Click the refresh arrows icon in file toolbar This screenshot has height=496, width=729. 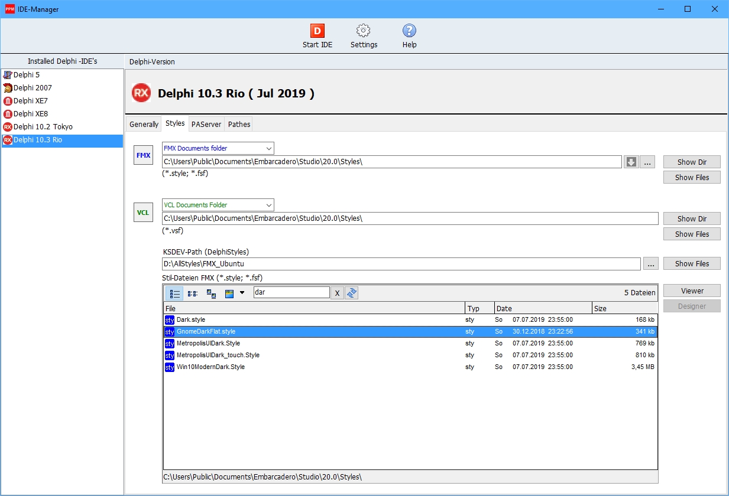352,293
